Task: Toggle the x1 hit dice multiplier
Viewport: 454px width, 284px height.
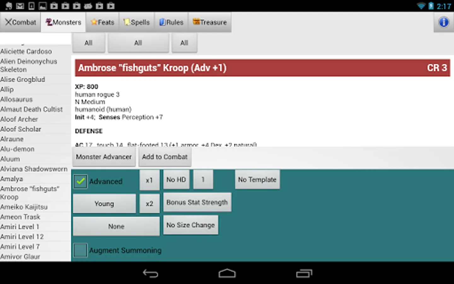Action: coord(149,179)
